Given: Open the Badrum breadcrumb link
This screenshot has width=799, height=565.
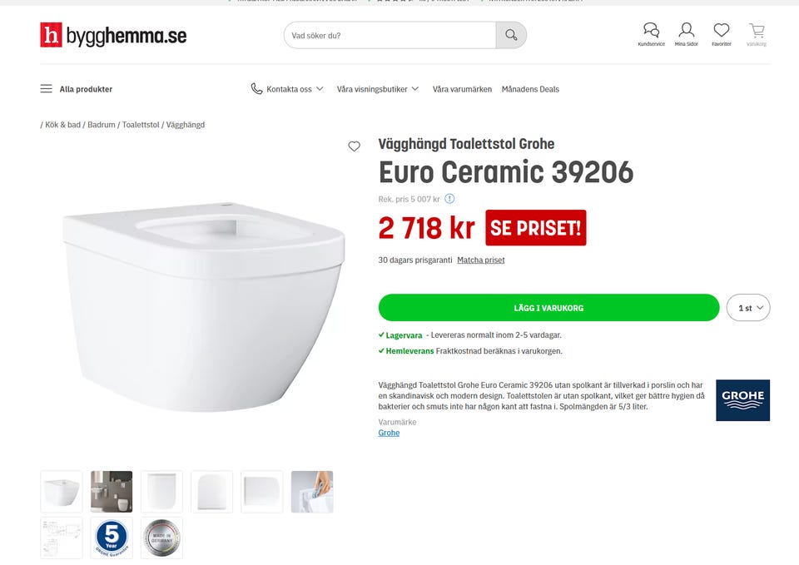Looking at the screenshot, I should coord(102,125).
